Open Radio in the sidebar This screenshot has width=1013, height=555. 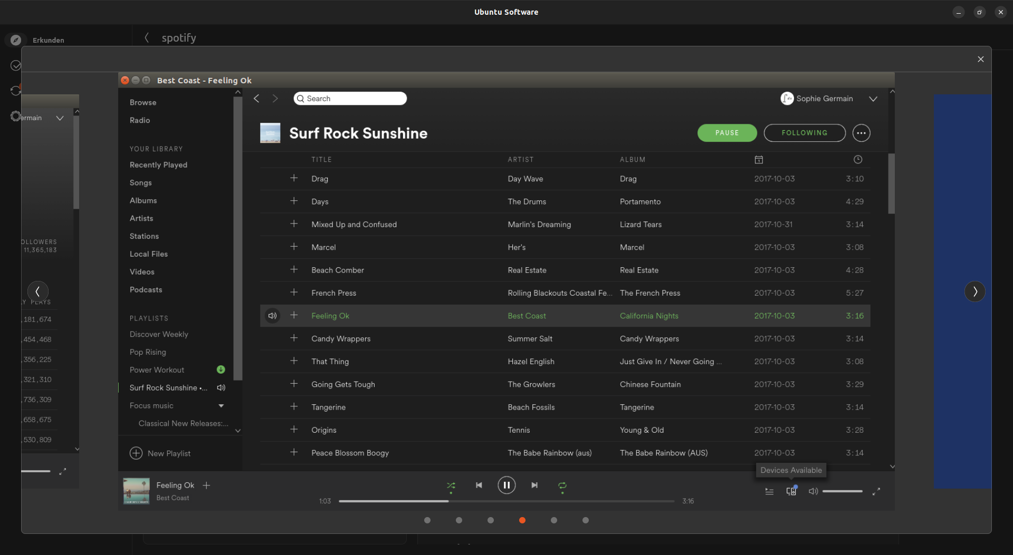click(140, 120)
